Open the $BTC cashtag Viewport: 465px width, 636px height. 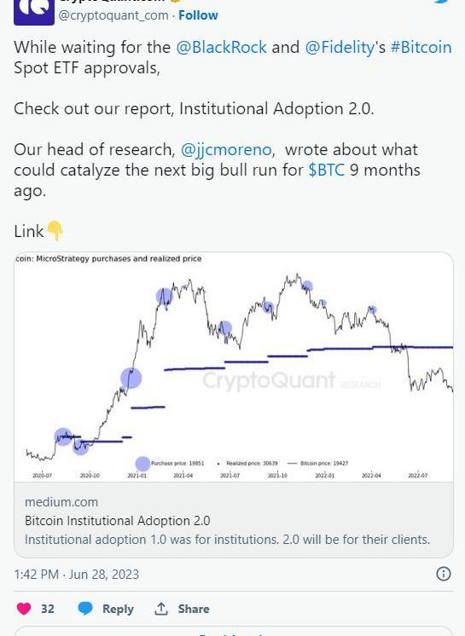[326, 170]
